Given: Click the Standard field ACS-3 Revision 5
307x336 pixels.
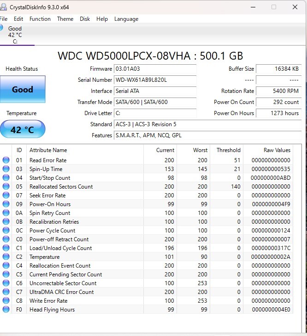Looking at the screenshot, I should click(x=207, y=124).
